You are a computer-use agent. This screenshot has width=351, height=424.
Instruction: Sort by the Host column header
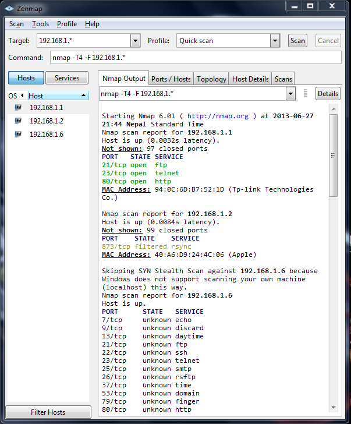(58, 96)
